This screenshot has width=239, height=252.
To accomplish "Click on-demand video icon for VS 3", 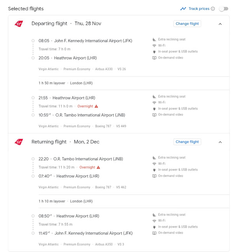I will pos(154,233).
